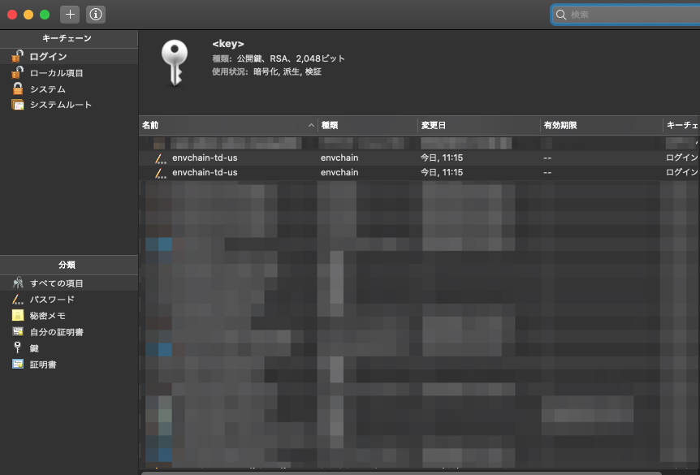Filter by 自分の証明書 category
This screenshot has height=475, width=700.
pos(69,332)
